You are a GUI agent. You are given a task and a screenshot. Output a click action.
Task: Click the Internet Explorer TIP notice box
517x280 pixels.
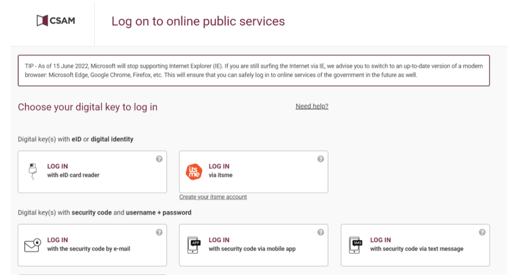(x=254, y=71)
